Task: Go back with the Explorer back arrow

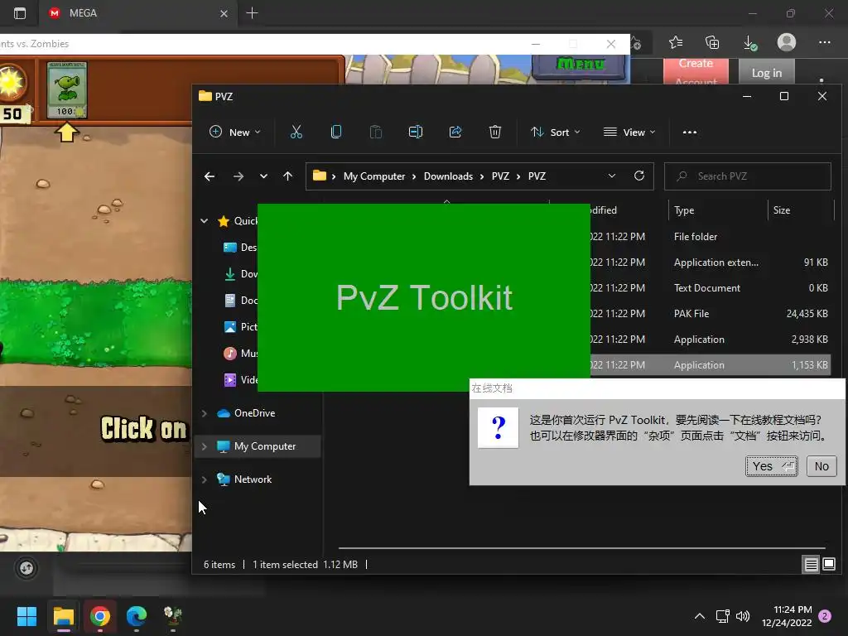Action: (210, 176)
